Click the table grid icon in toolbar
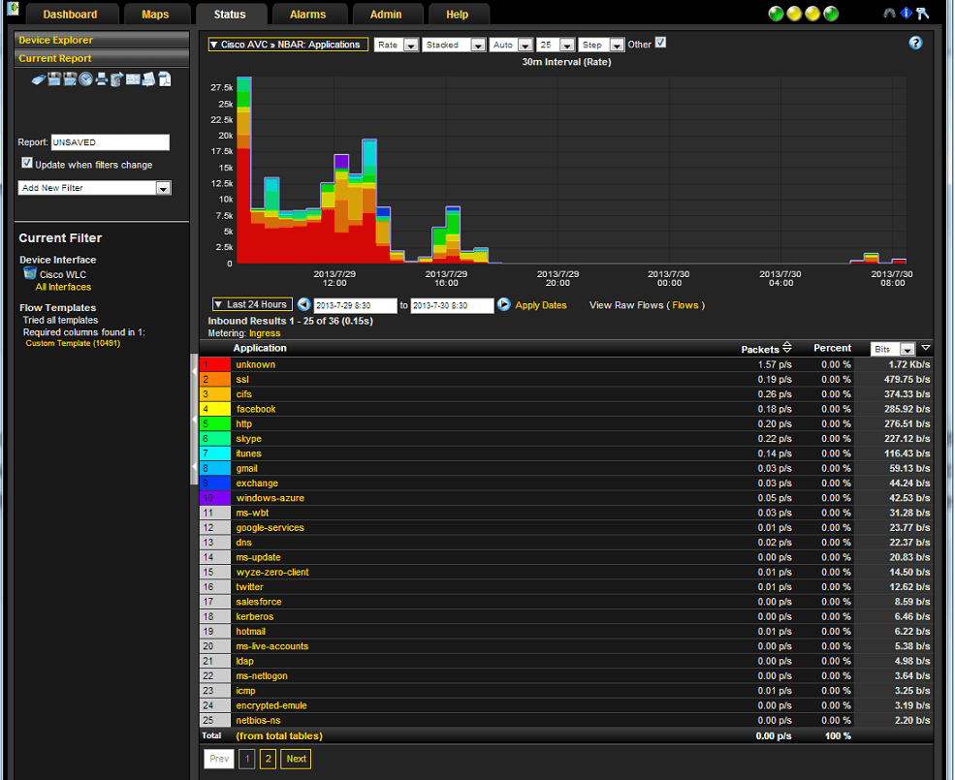 click(133, 79)
